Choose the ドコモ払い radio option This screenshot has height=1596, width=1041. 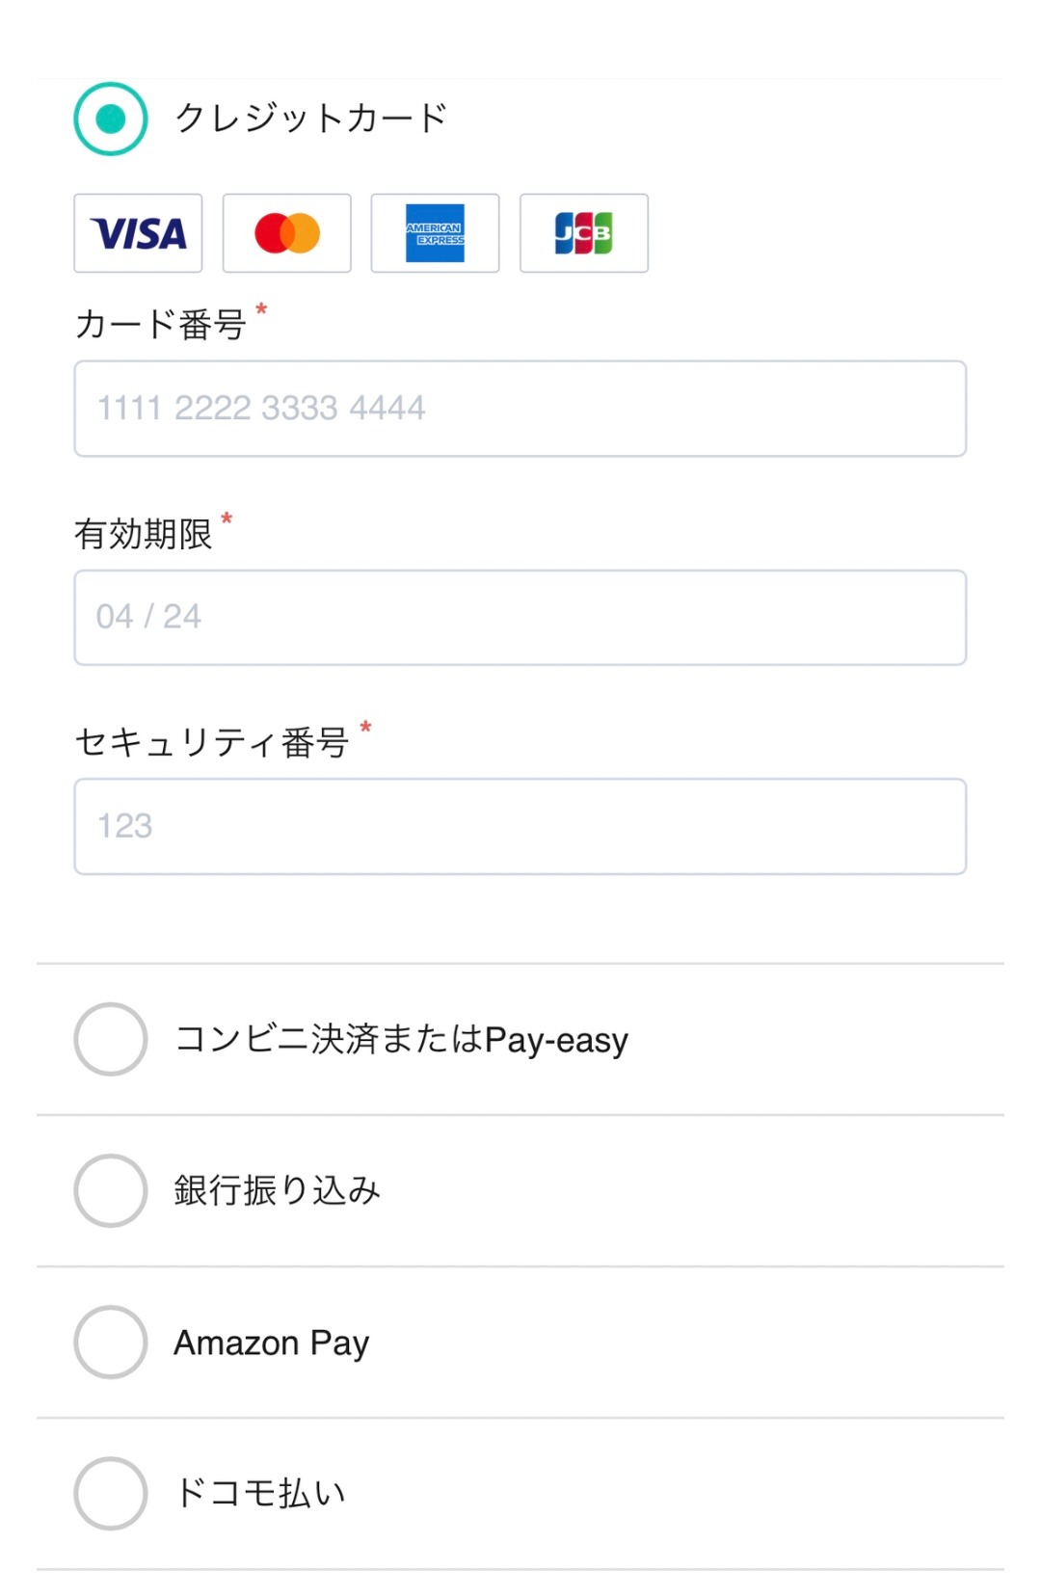tap(111, 1493)
